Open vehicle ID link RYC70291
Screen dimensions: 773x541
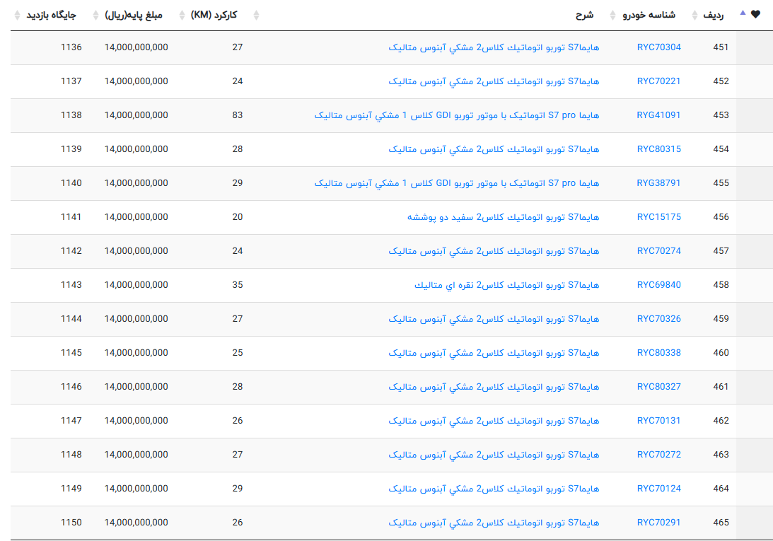coord(658,523)
